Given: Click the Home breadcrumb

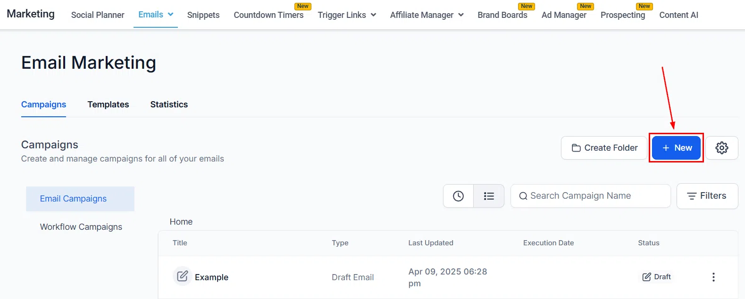Looking at the screenshot, I should point(181,222).
